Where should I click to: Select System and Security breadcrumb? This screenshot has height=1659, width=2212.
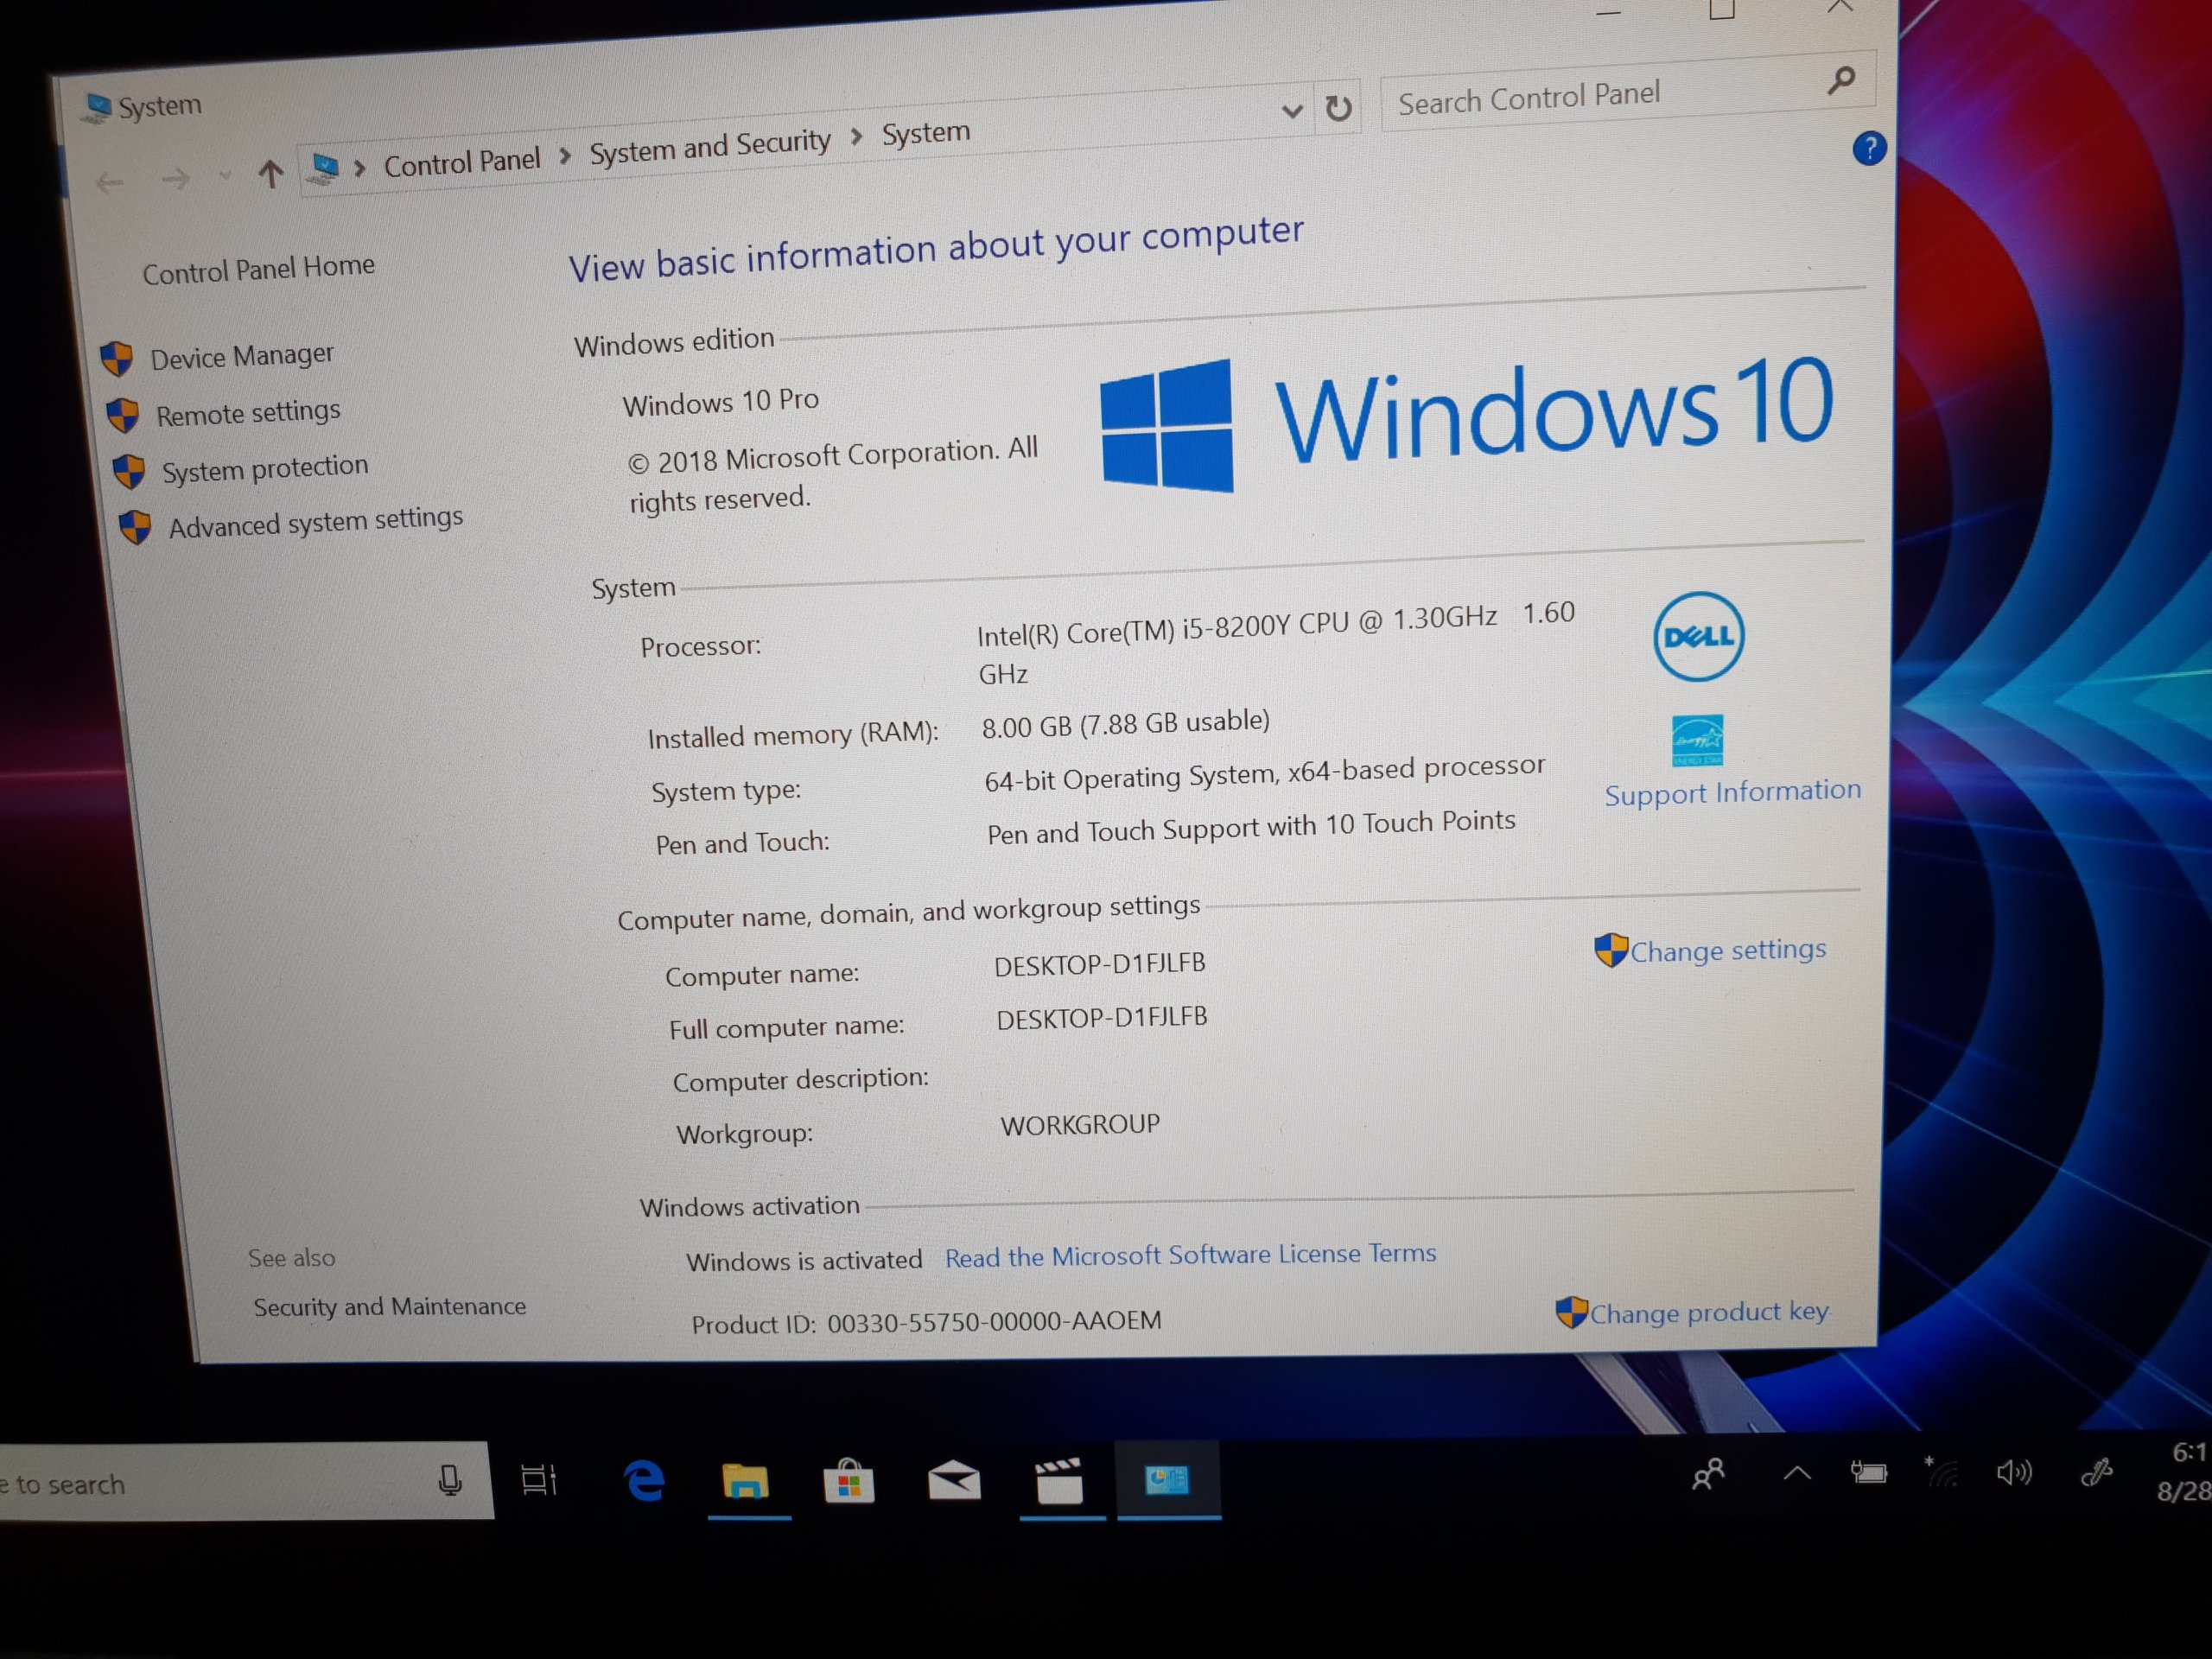(x=709, y=146)
